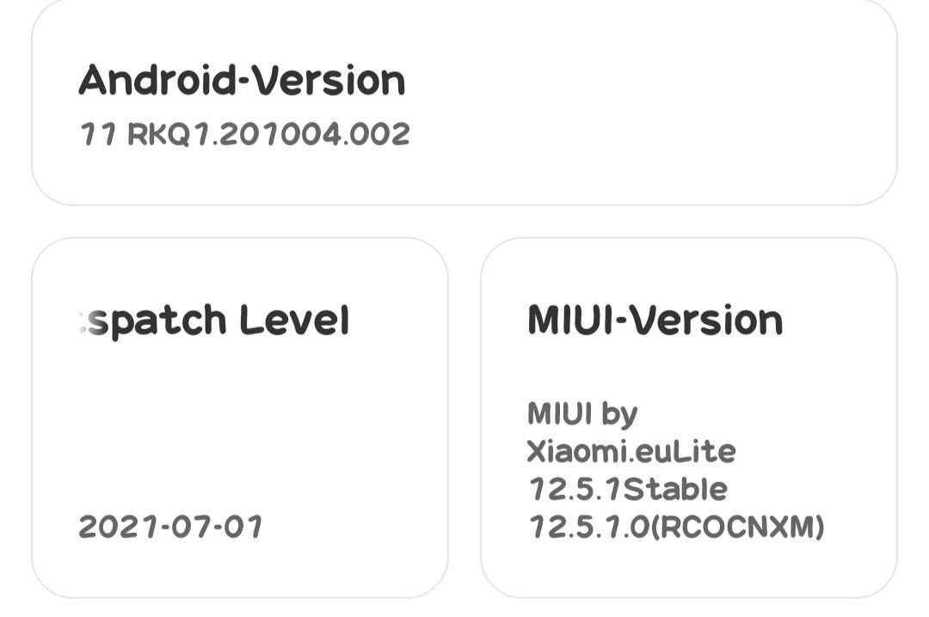Tap the 'spatch Level' heading
The width and height of the screenshot is (929, 617).
point(214,321)
